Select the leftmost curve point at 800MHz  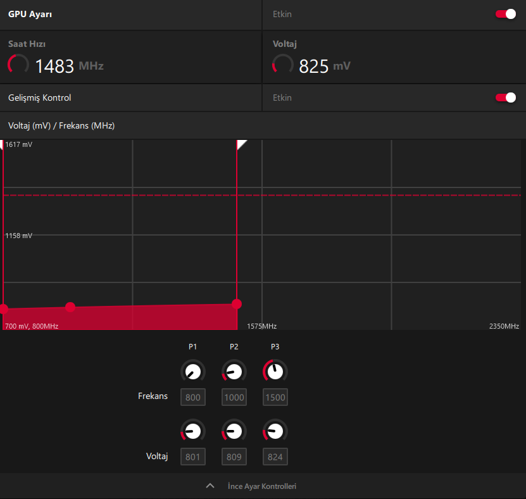tap(3, 309)
